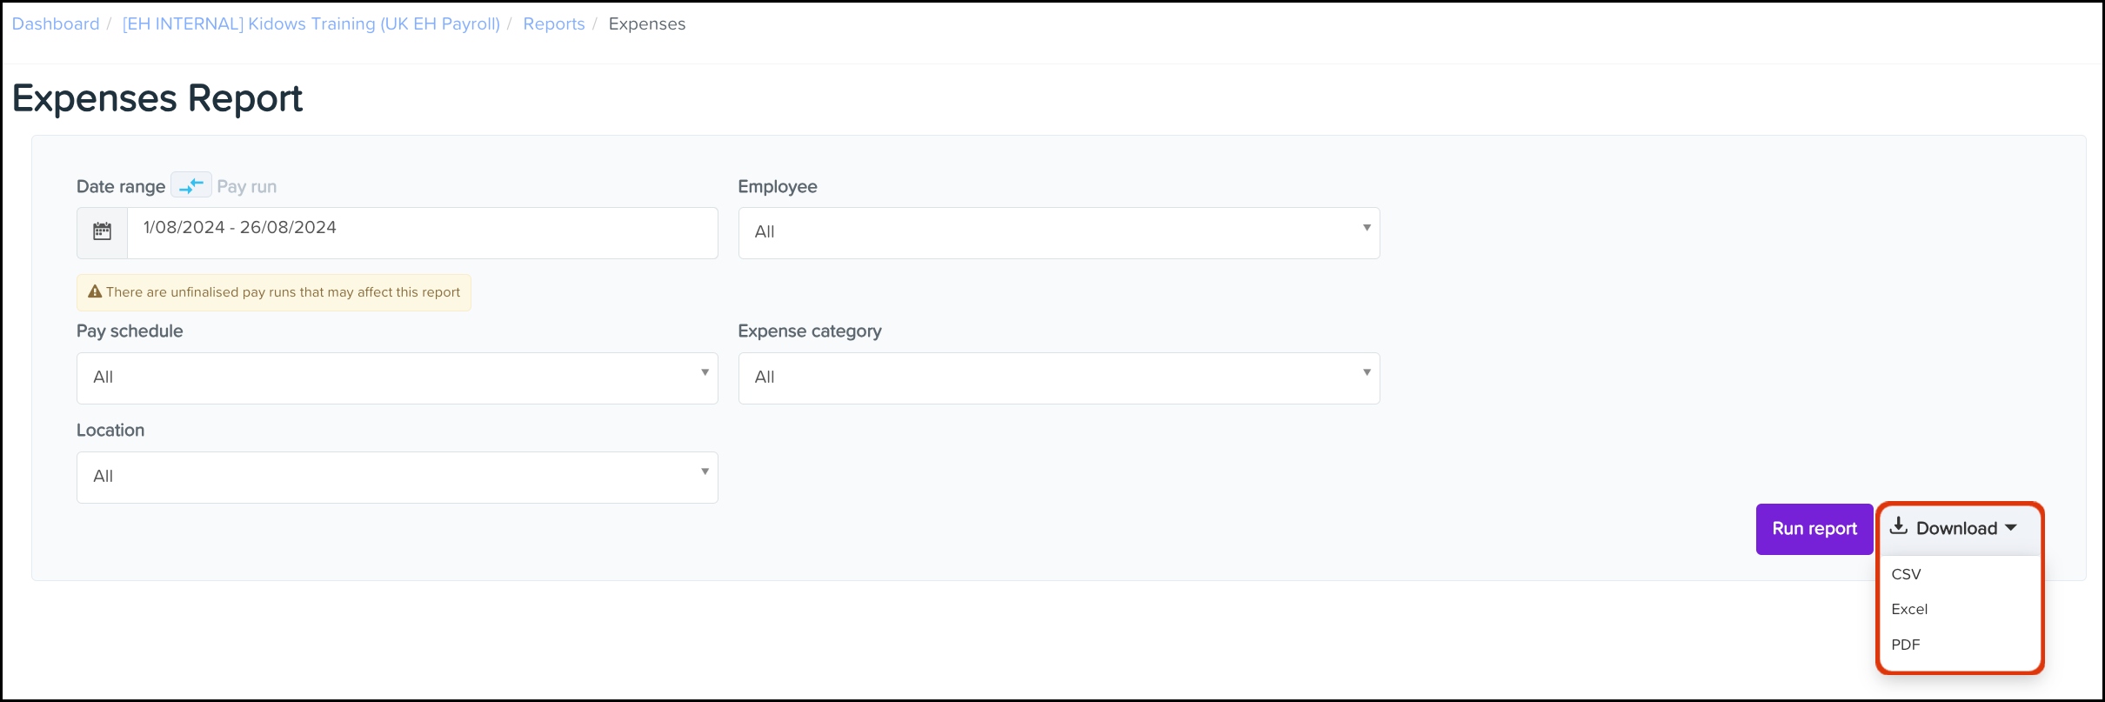The height and width of the screenshot is (702, 2105).
Task: Click the Download button
Action: [x=1955, y=529]
